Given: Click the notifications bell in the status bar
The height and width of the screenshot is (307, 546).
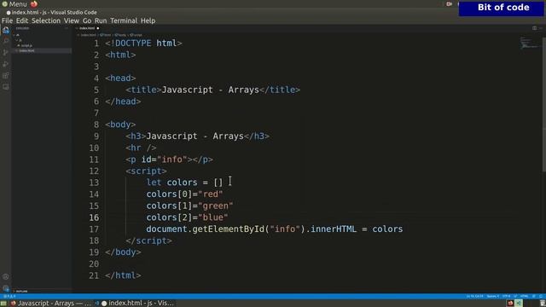Looking at the screenshot, I should click(x=541, y=297).
